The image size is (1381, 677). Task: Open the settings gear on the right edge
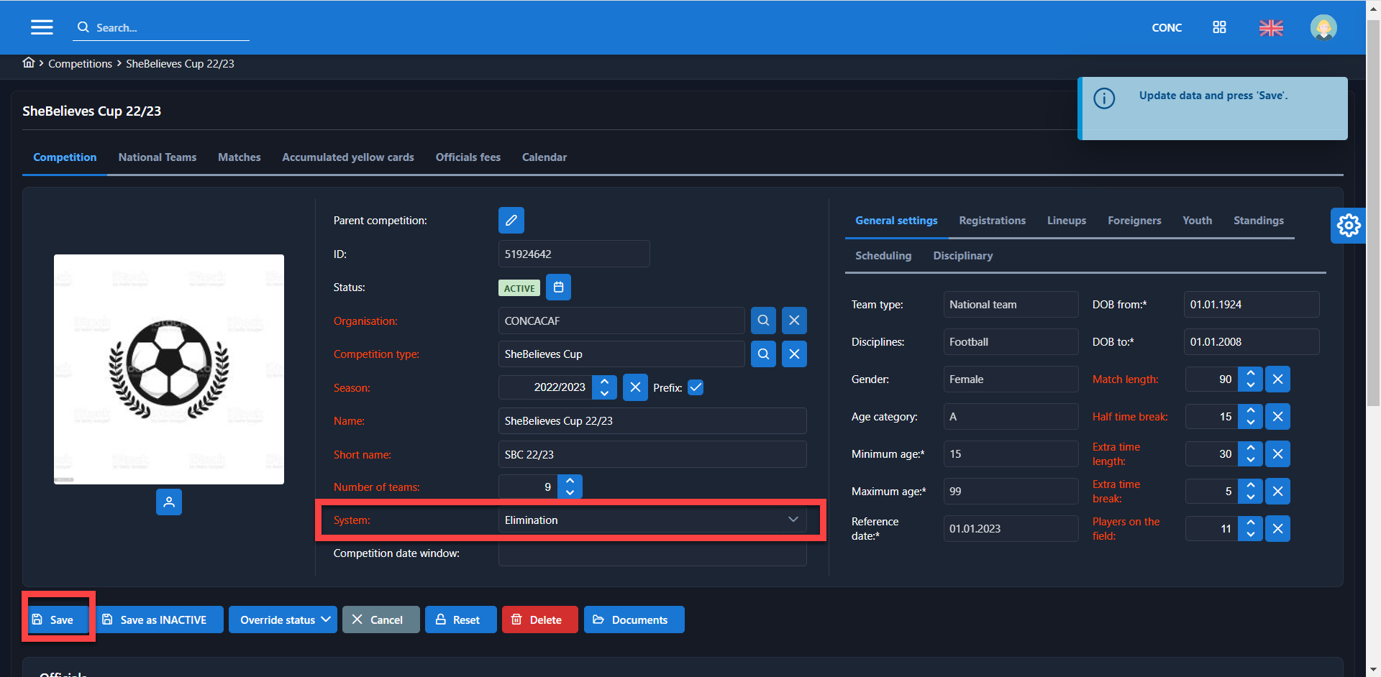point(1348,226)
